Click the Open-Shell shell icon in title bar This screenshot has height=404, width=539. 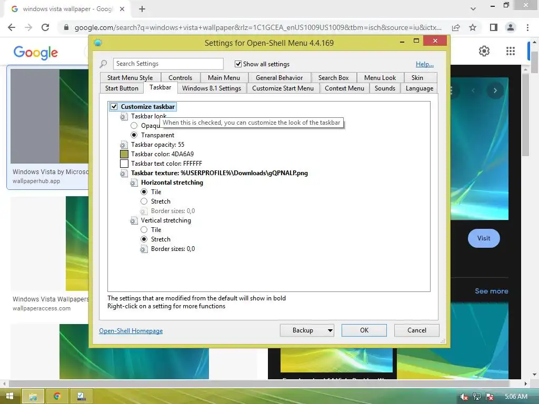[98, 43]
